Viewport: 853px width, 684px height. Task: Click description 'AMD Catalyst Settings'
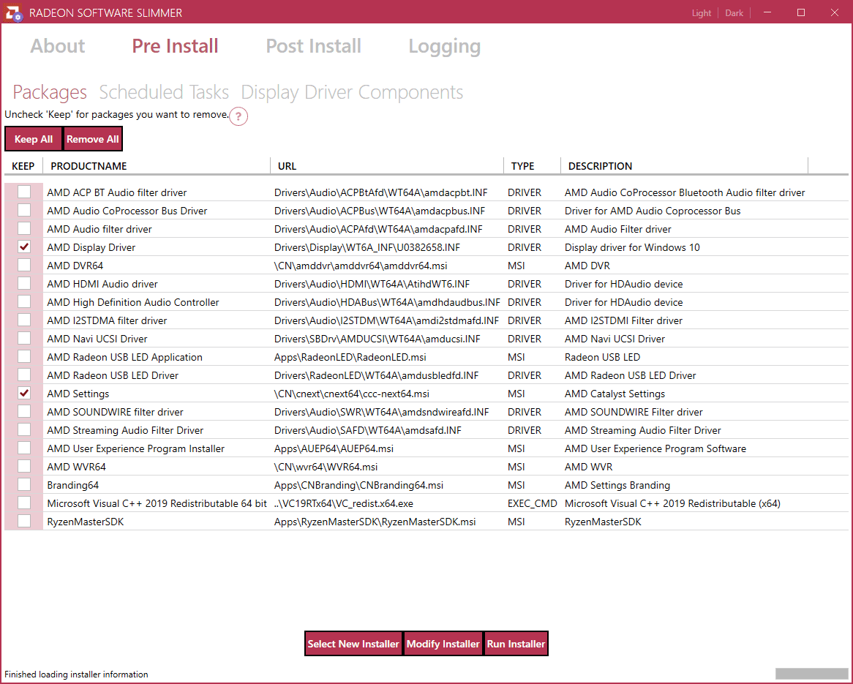pyautogui.click(x=615, y=394)
